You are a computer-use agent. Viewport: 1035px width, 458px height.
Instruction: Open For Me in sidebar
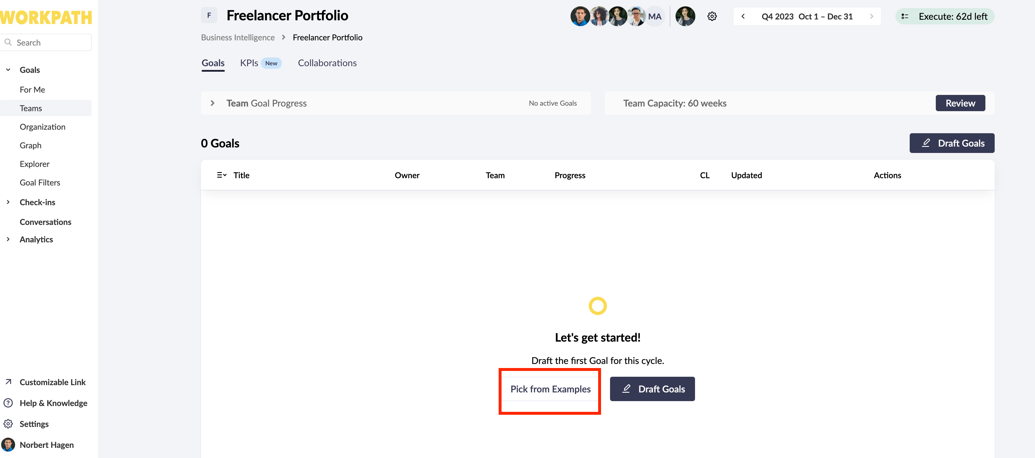point(32,89)
